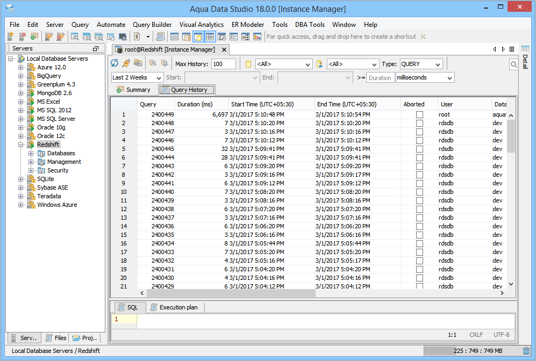Show the tab list icon at top right
This screenshot has height=361, width=536.
(x=512, y=49)
